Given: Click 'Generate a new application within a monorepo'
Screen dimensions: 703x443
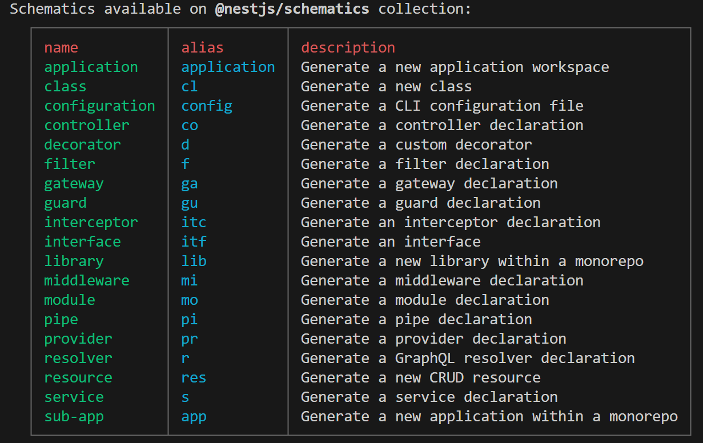Looking at the screenshot, I should point(489,417).
